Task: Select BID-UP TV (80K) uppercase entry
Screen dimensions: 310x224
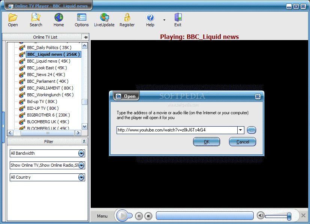Action: pyautogui.click(x=43, y=108)
